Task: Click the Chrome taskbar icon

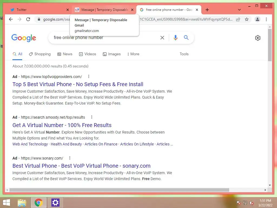Action: pos(38,203)
